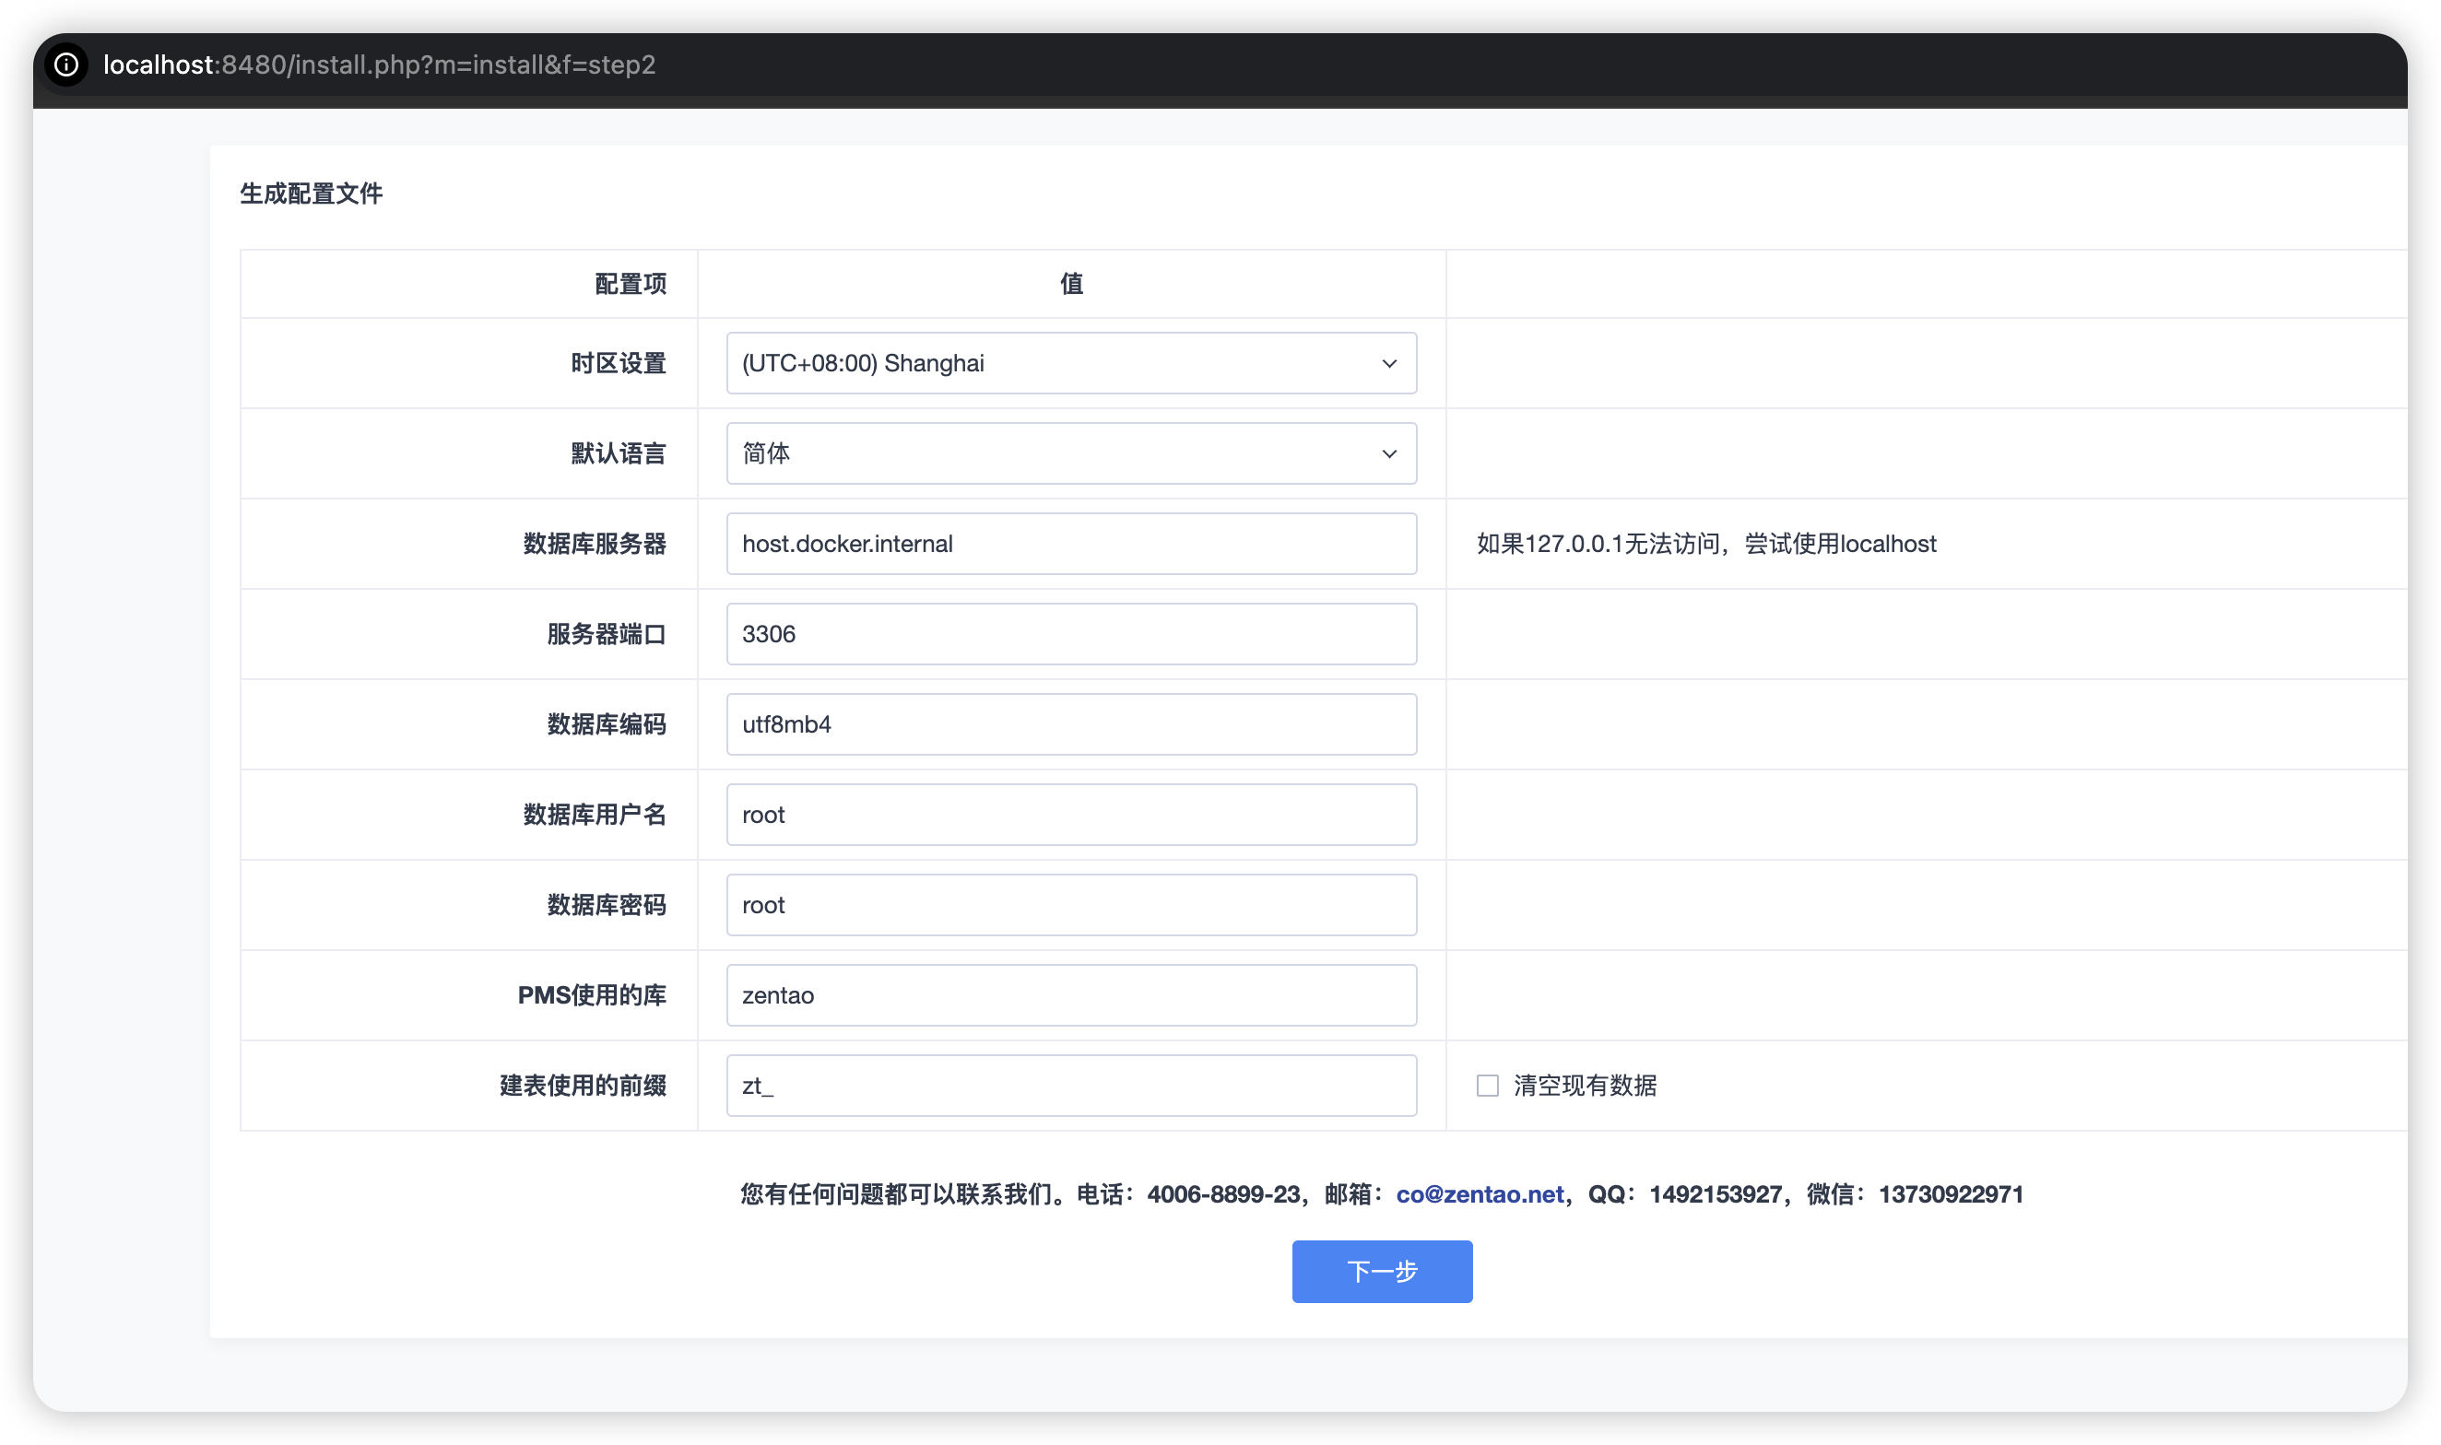2441x1445 pixels.
Task: Click the 数据库服务器 host.docker.internal field
Action: [x=1069, y=544]
